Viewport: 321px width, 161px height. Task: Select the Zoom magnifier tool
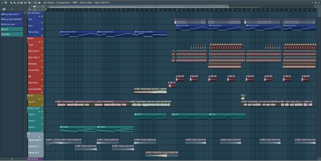pyautogui.click(x=36, y=3)
